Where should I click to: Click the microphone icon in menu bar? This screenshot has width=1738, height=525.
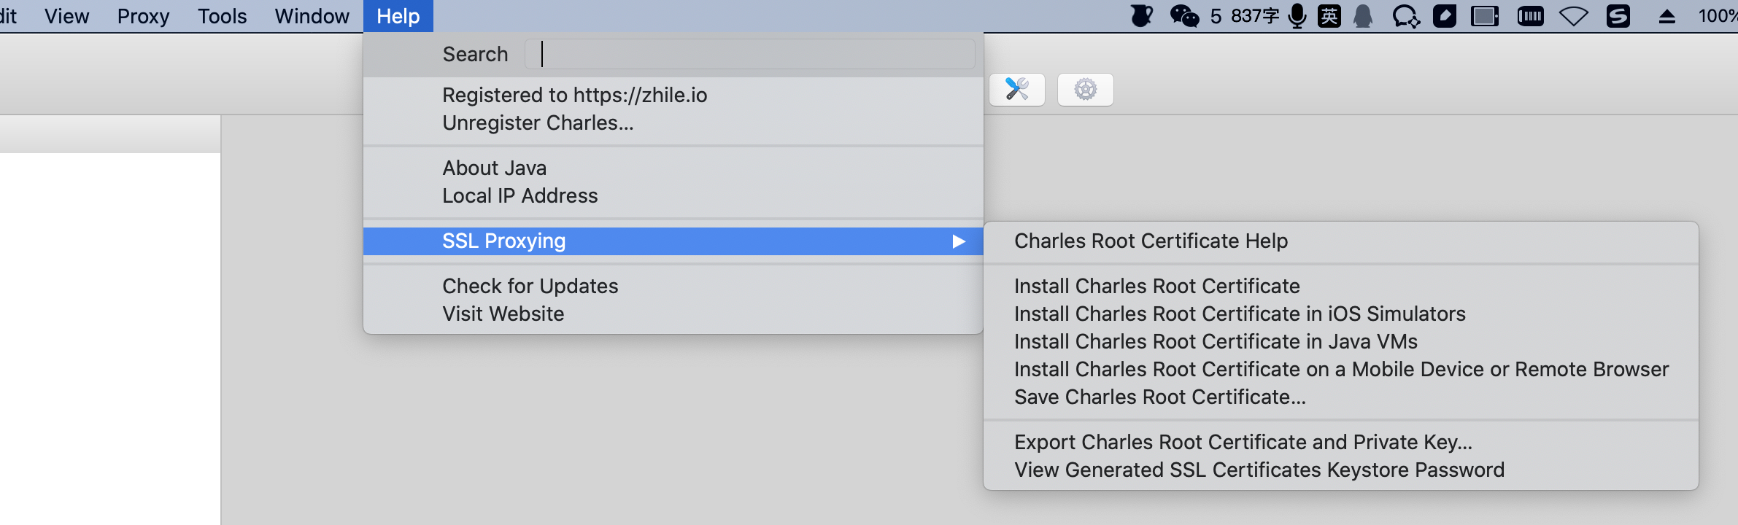[1297, 16]
